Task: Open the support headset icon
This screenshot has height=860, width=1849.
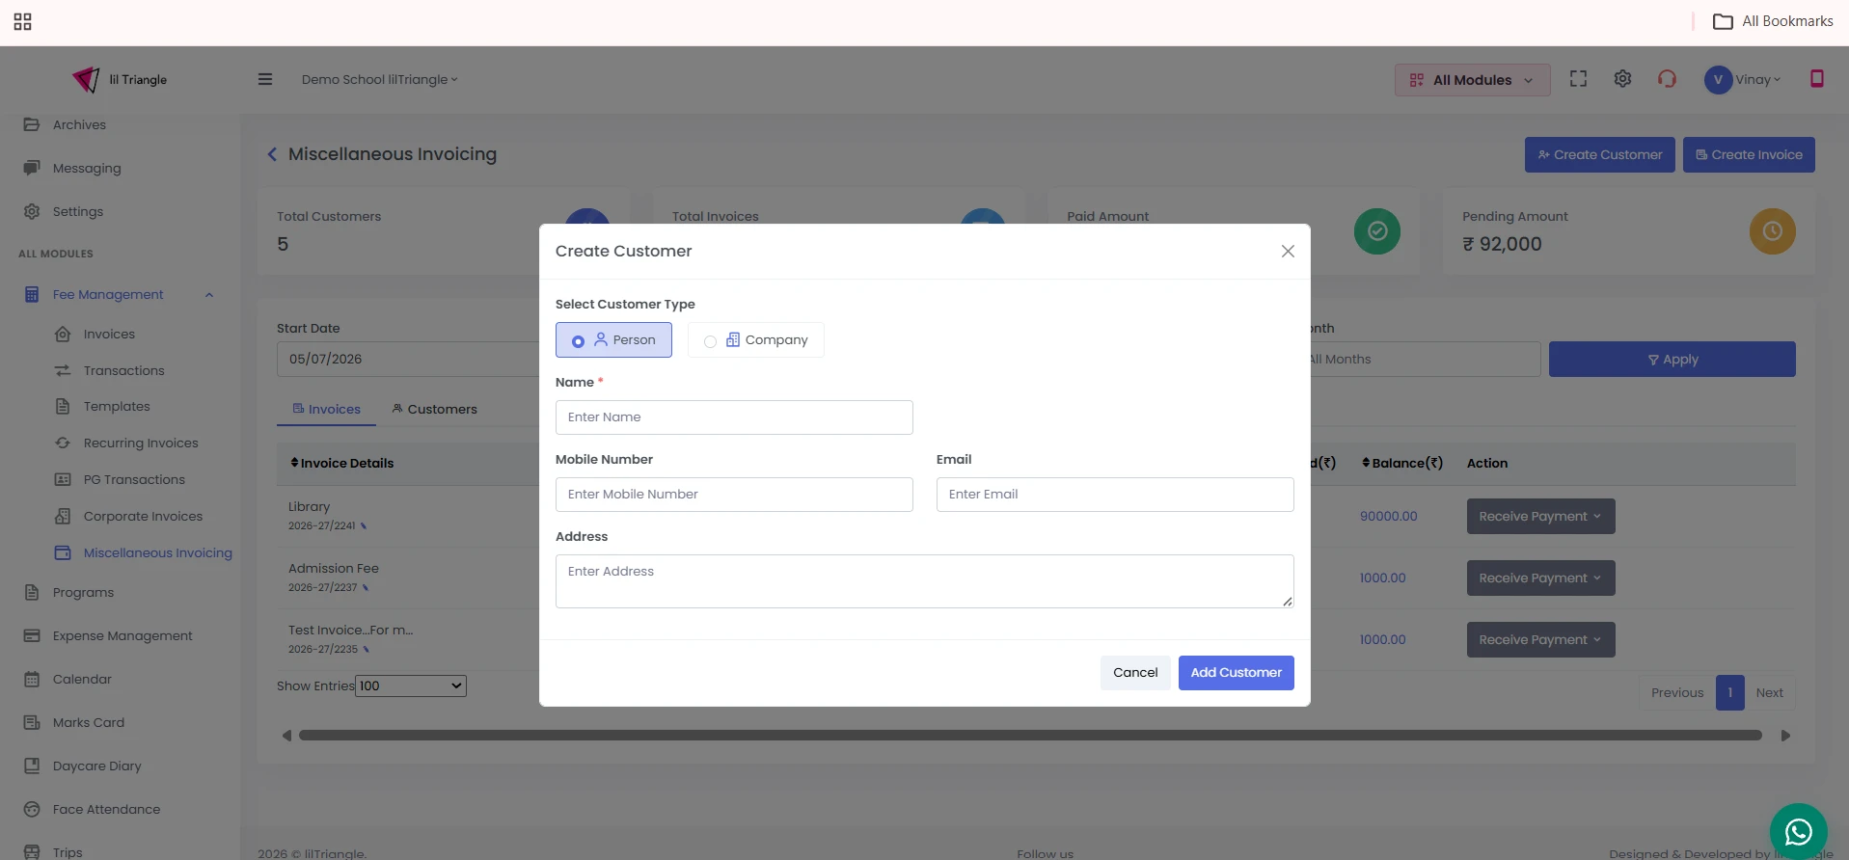Action: coord(1667,79)
